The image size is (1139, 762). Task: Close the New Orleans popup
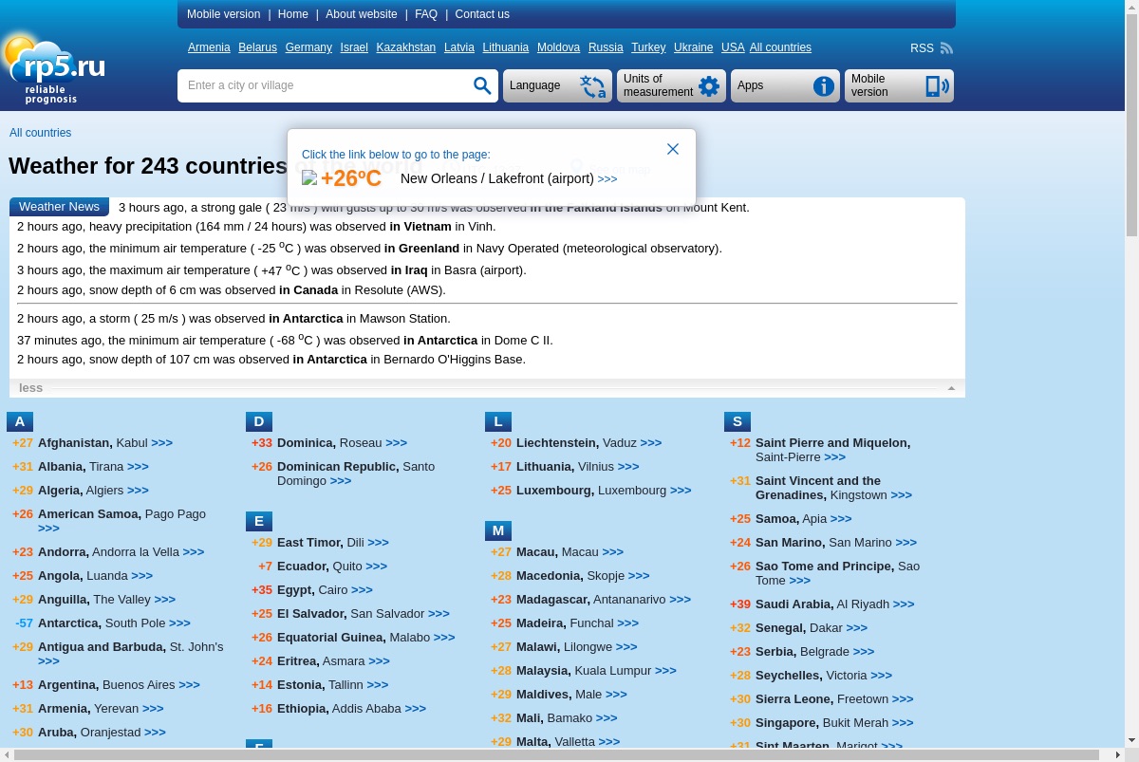point(673,149)
